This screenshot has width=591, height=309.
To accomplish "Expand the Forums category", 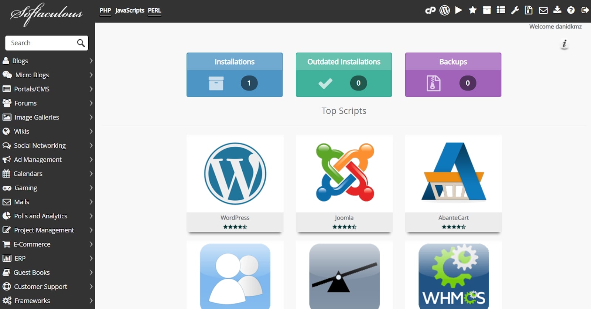I will 47,103.
